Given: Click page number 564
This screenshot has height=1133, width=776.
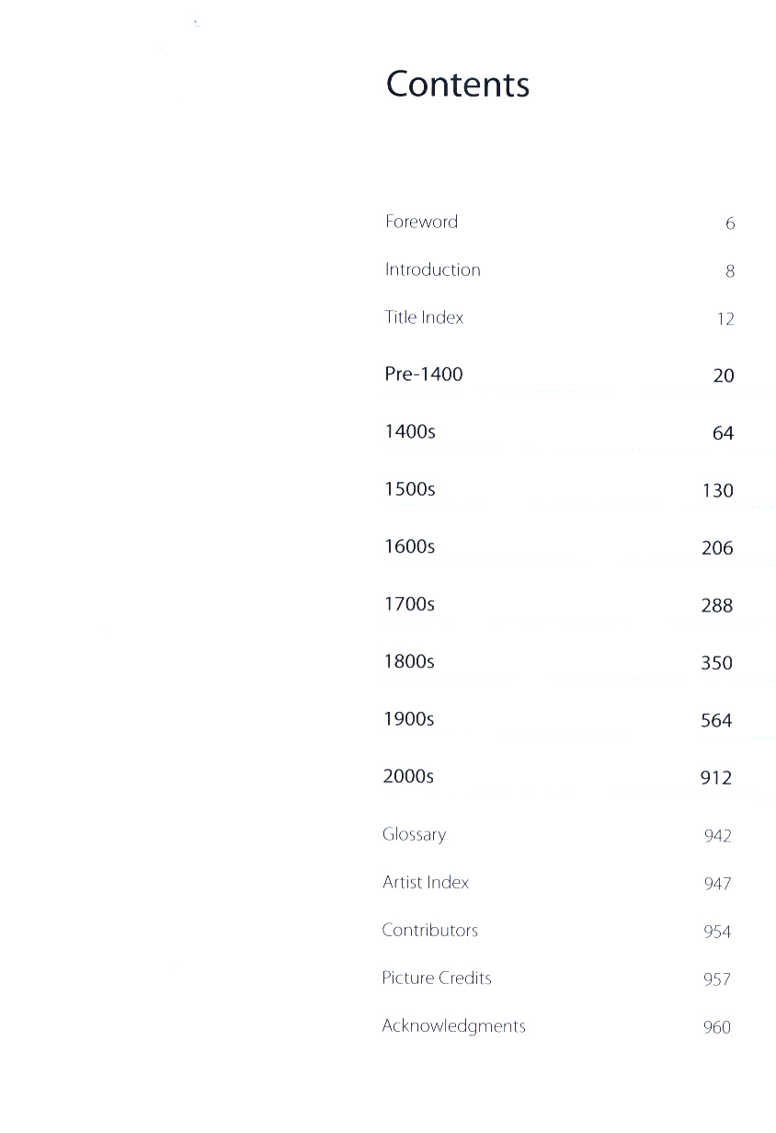Looking at the screenshot, I should [x=716, y=721].
